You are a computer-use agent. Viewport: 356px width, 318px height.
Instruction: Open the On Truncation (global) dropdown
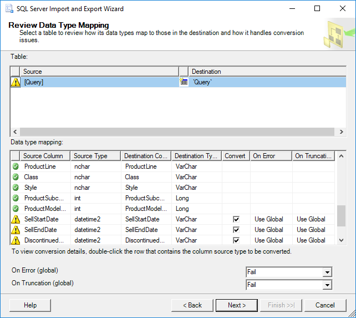coord(327,285)
